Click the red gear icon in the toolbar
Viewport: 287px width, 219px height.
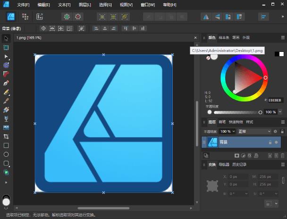coord(78,17)
